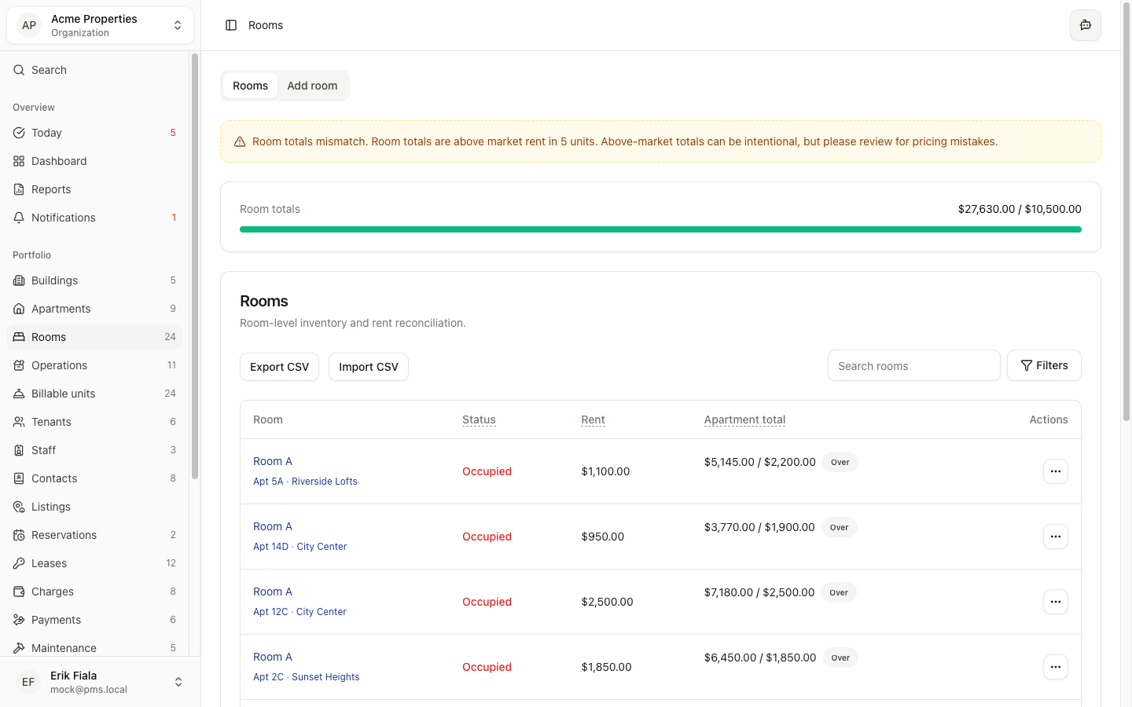
Task: Click the green Room totals progress bar
Action: [660, 229]
